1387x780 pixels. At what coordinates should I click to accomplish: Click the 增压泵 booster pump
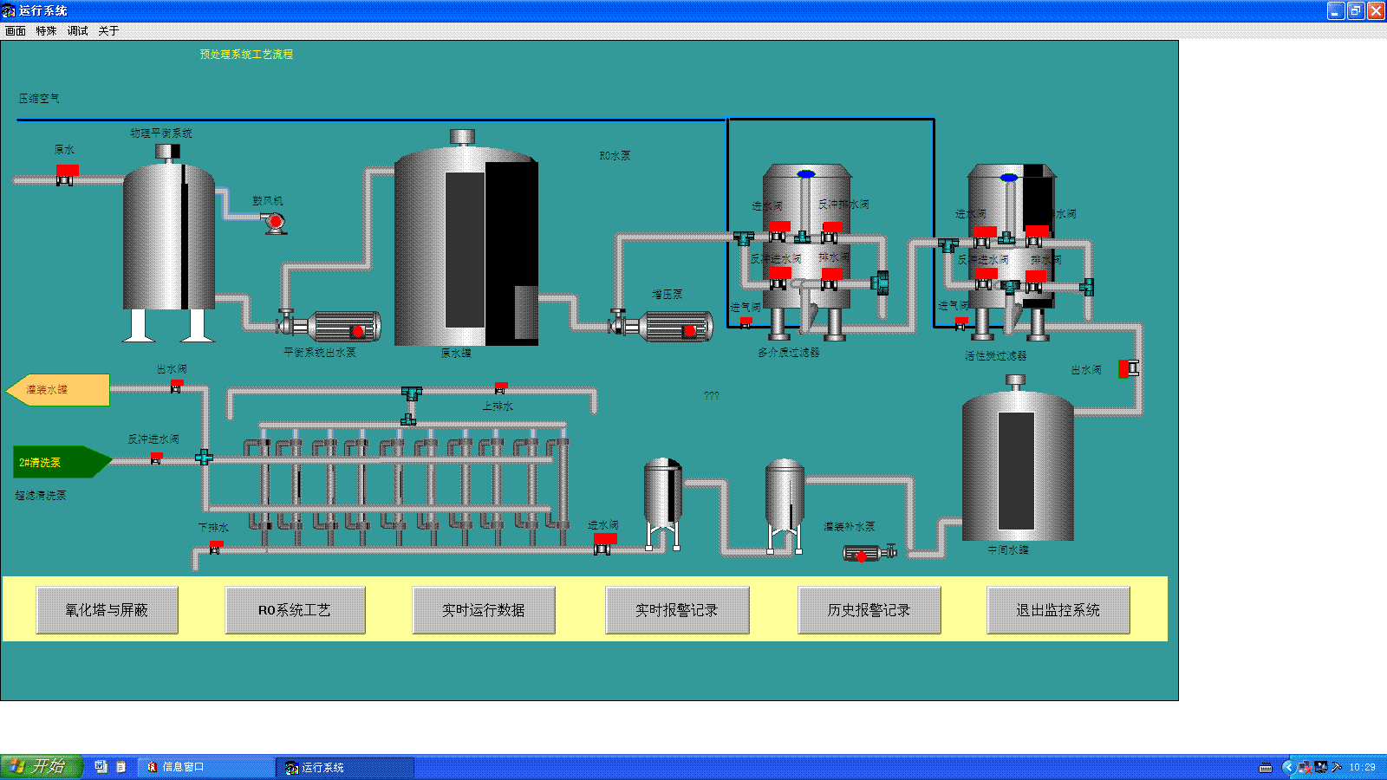[x=666, y=327]
